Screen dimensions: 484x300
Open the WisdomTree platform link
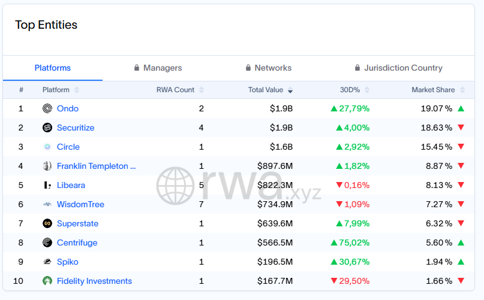click(80, 204)
